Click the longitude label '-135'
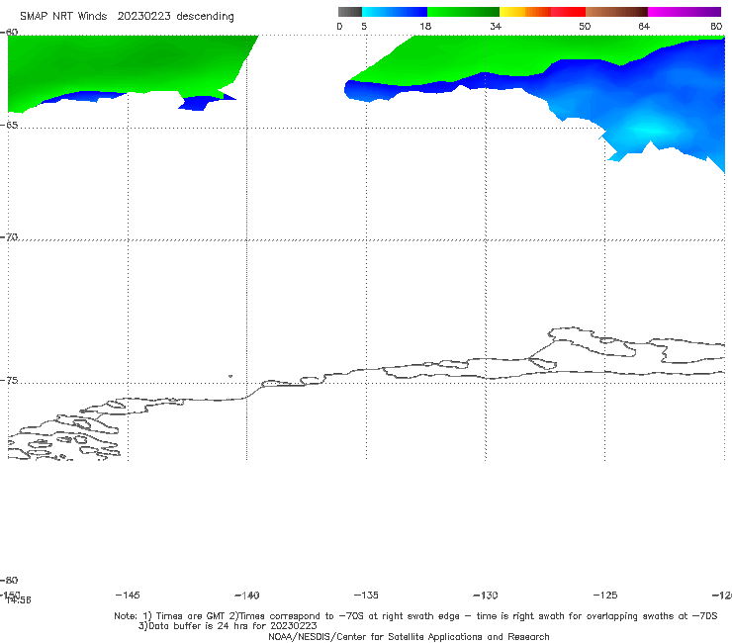The width and height of the screenshot is (732, 643). [366, 595]
